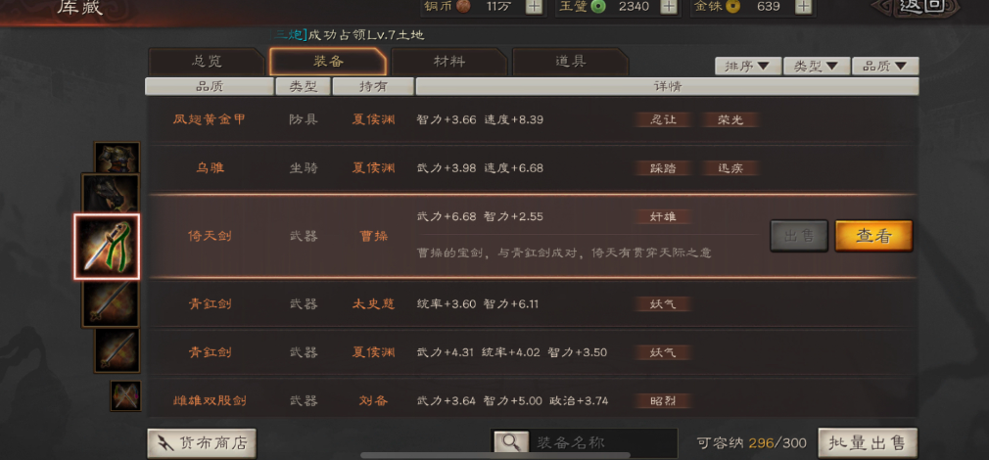This screenshot has height=460, width=989.
Task: Click the crossed twin swords icon
Action: pyautogui.click(x=125, y=395)
